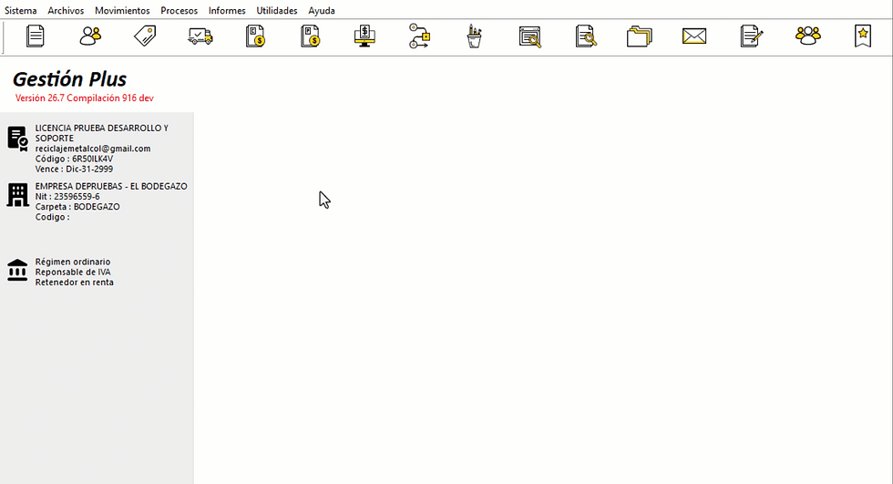Click the stacked folders toolbar icon
The height and width of the screenshot is (484, 893).
tap(639, 36)
